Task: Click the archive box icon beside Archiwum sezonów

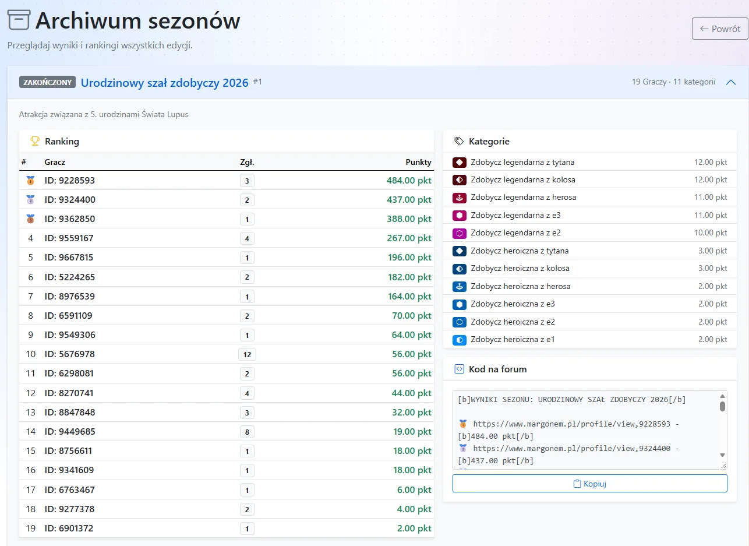Action: point(18,20)
